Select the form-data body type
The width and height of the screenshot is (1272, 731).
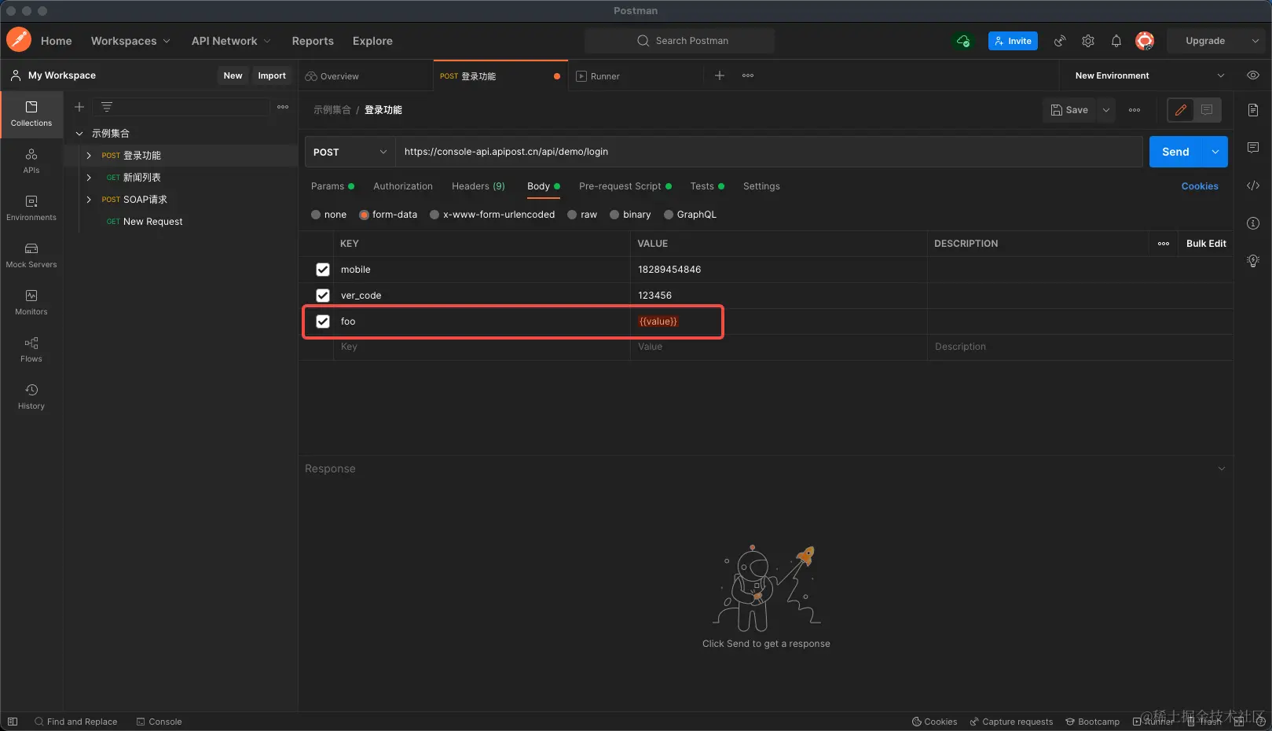[365, 215]
